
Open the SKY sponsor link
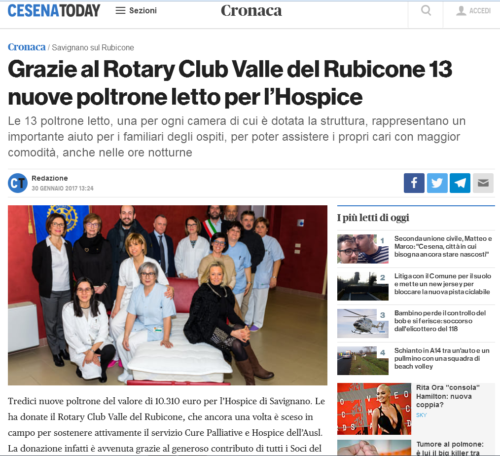[x=421, y=415]
